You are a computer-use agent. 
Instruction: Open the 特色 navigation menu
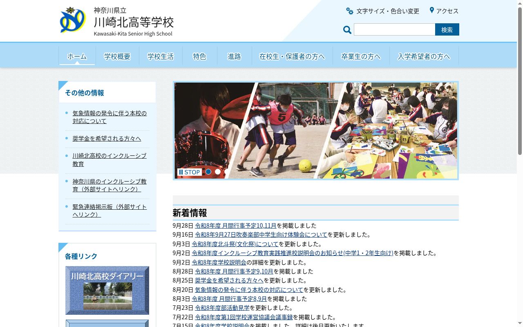(200, 56)
